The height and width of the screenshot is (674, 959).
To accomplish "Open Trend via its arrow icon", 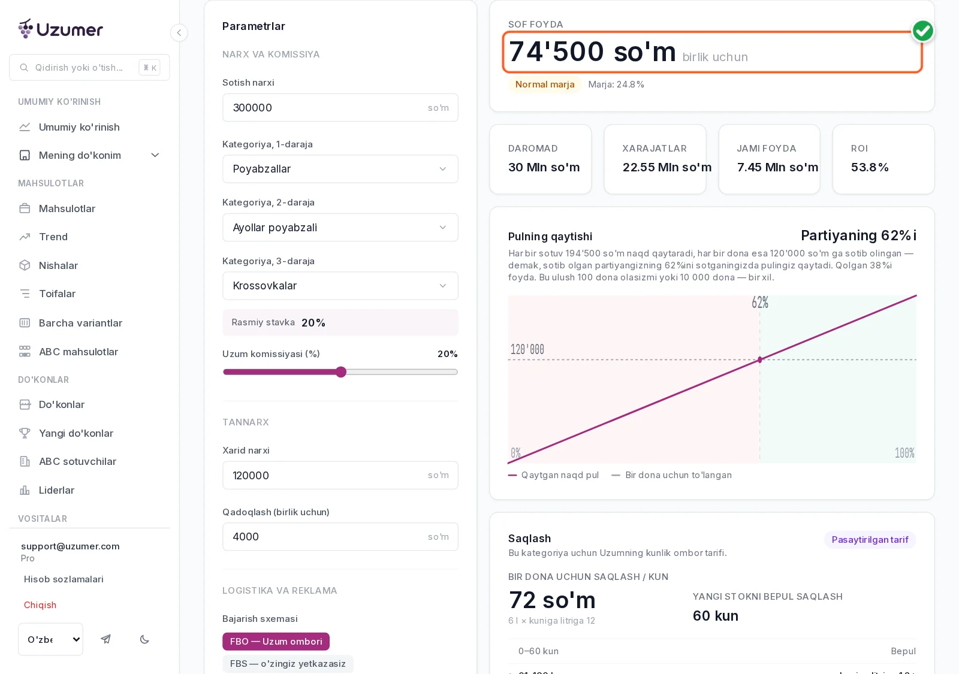I will 25,237.
